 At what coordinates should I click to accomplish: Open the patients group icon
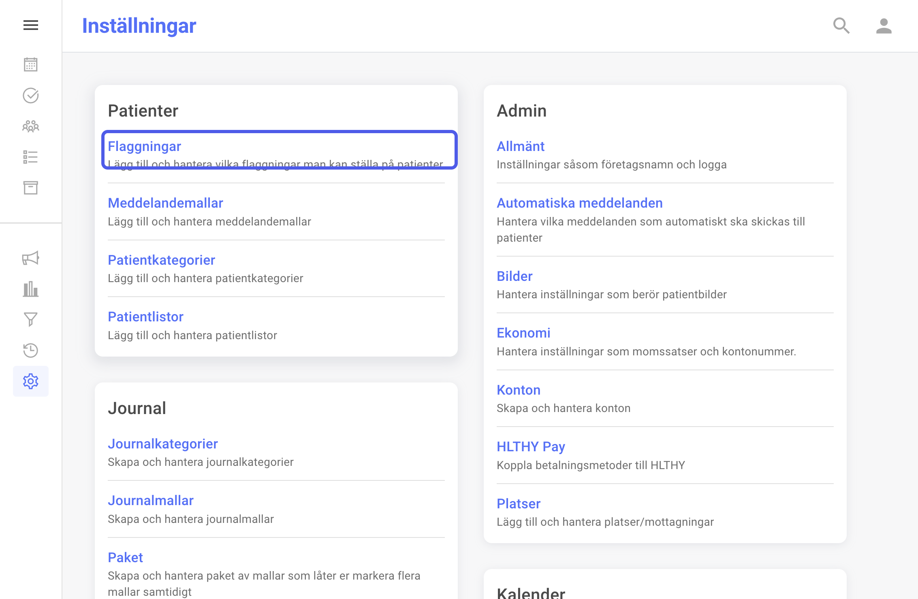[x=31, y=126]
